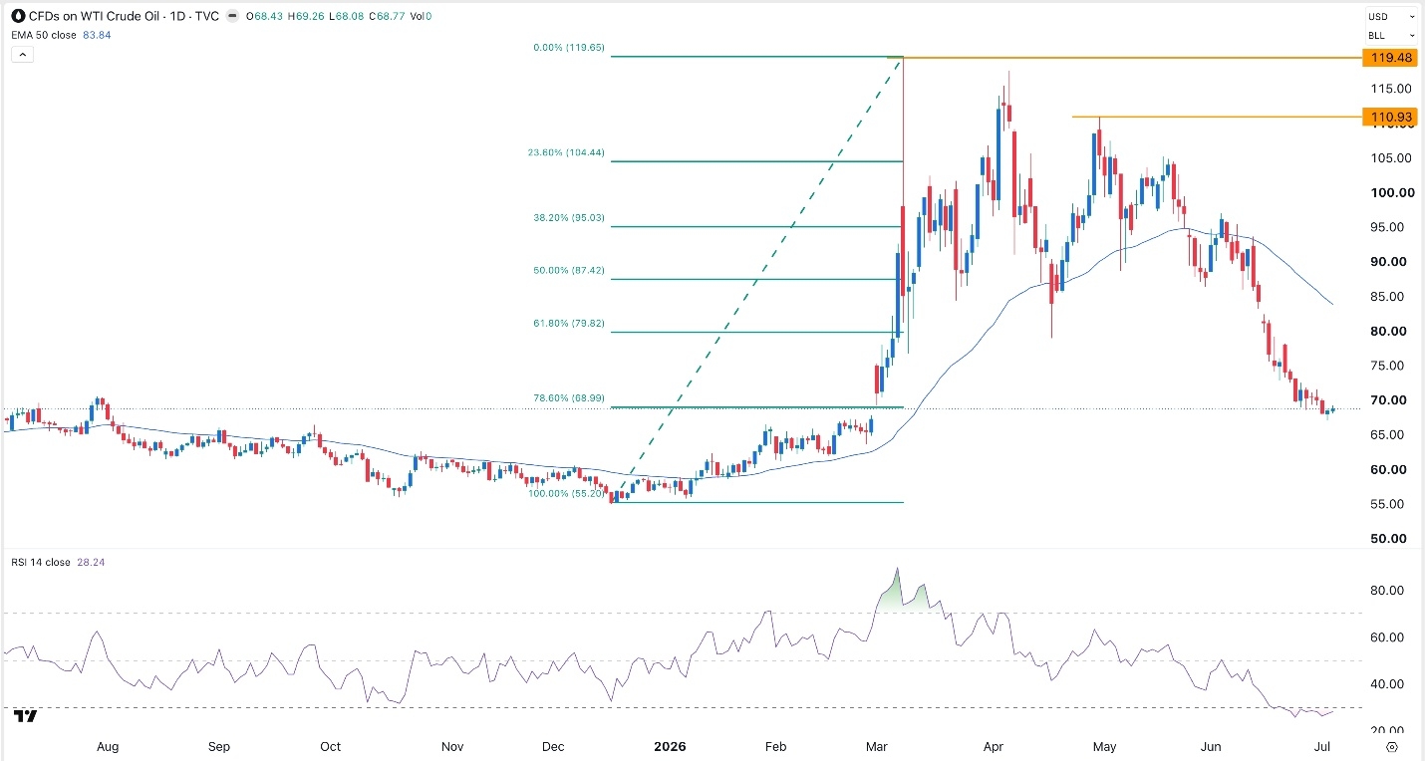Open the TradingView logo link
The image size is (1425, 761).
pyautogui.click(x=27, y=716)
